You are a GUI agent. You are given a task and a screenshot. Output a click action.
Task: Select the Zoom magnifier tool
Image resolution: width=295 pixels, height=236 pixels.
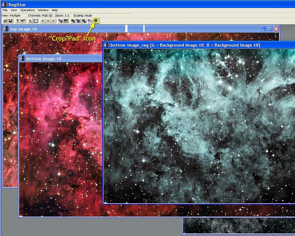point(30,21)
